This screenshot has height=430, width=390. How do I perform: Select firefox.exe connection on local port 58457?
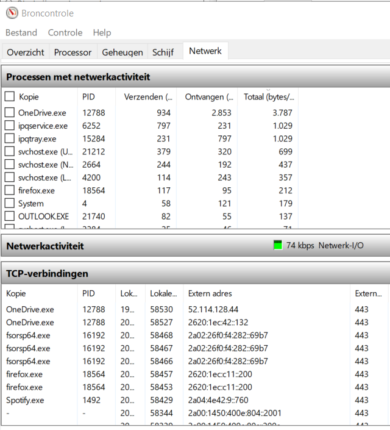click(x=196, y=374)
